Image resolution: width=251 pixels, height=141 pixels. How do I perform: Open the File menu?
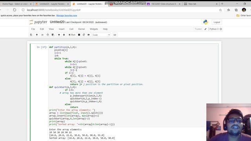(x=33, y=29)
